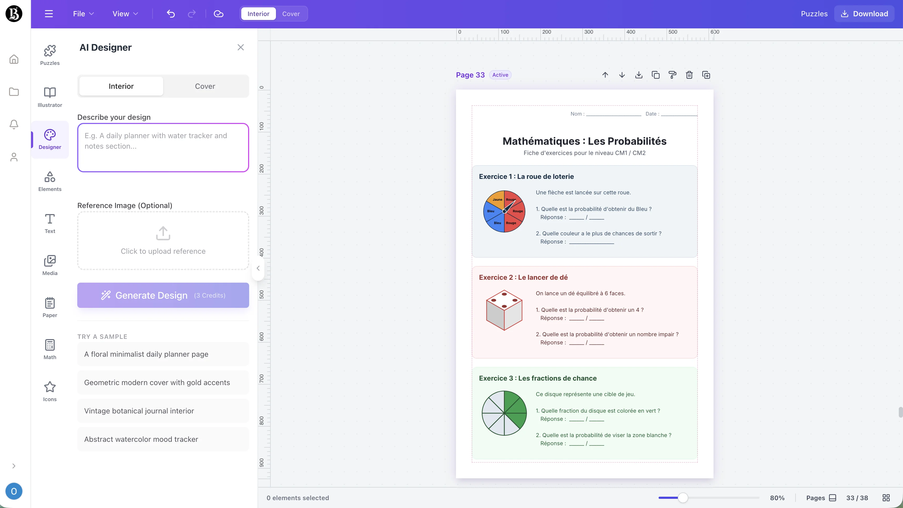903x508 pixels.
Task: Open notifications bell
Action: pos(14,124)
